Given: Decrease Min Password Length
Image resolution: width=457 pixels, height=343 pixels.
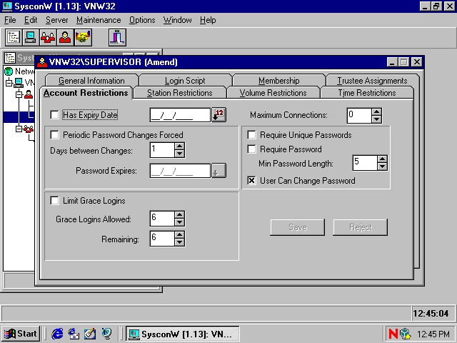Looking at the screenshot, I should point(382,166).
